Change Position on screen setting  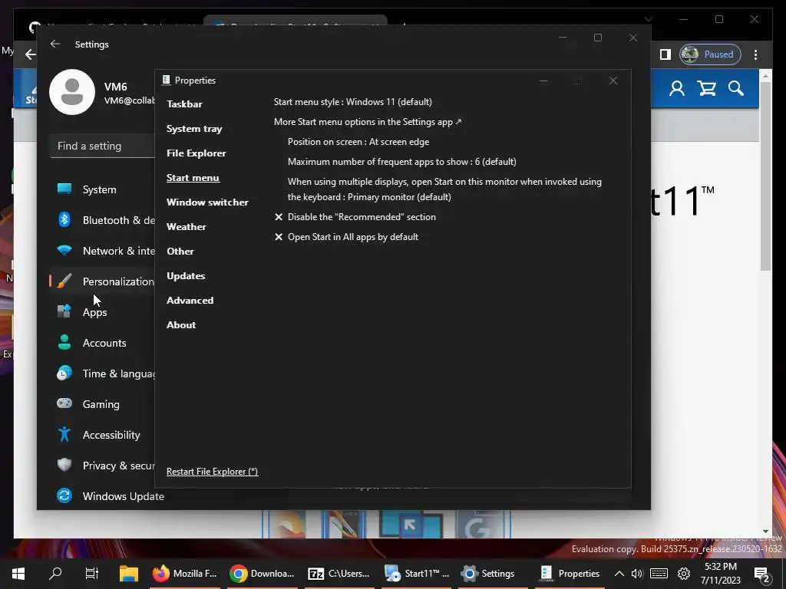[358, 142]
